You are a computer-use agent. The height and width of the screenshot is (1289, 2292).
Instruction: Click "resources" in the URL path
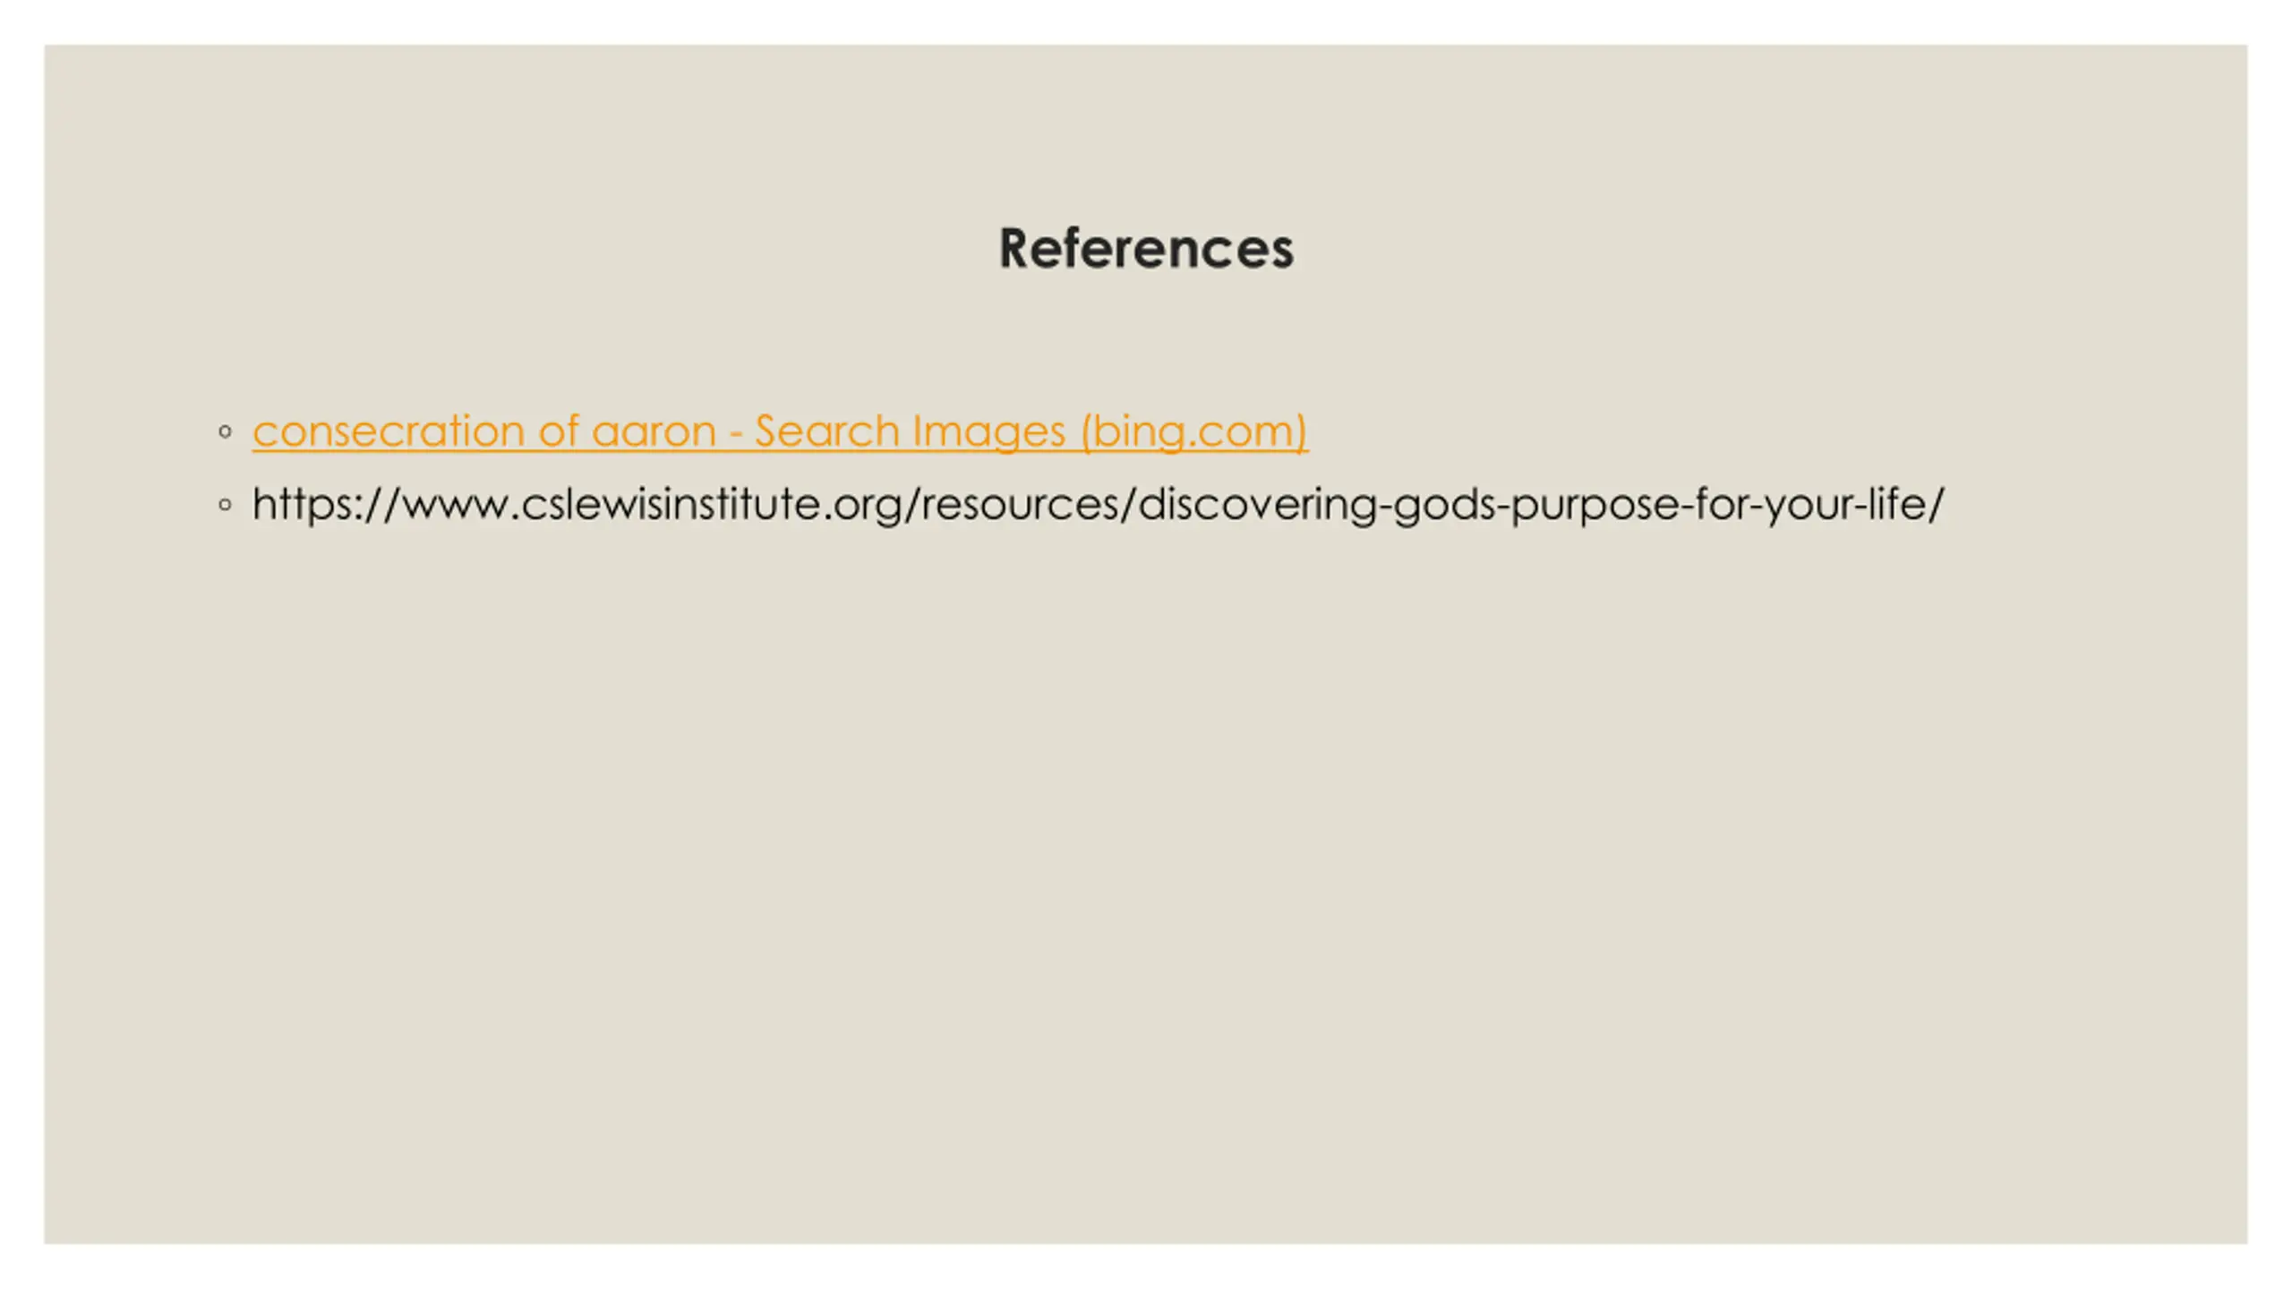click(1020, 504)
